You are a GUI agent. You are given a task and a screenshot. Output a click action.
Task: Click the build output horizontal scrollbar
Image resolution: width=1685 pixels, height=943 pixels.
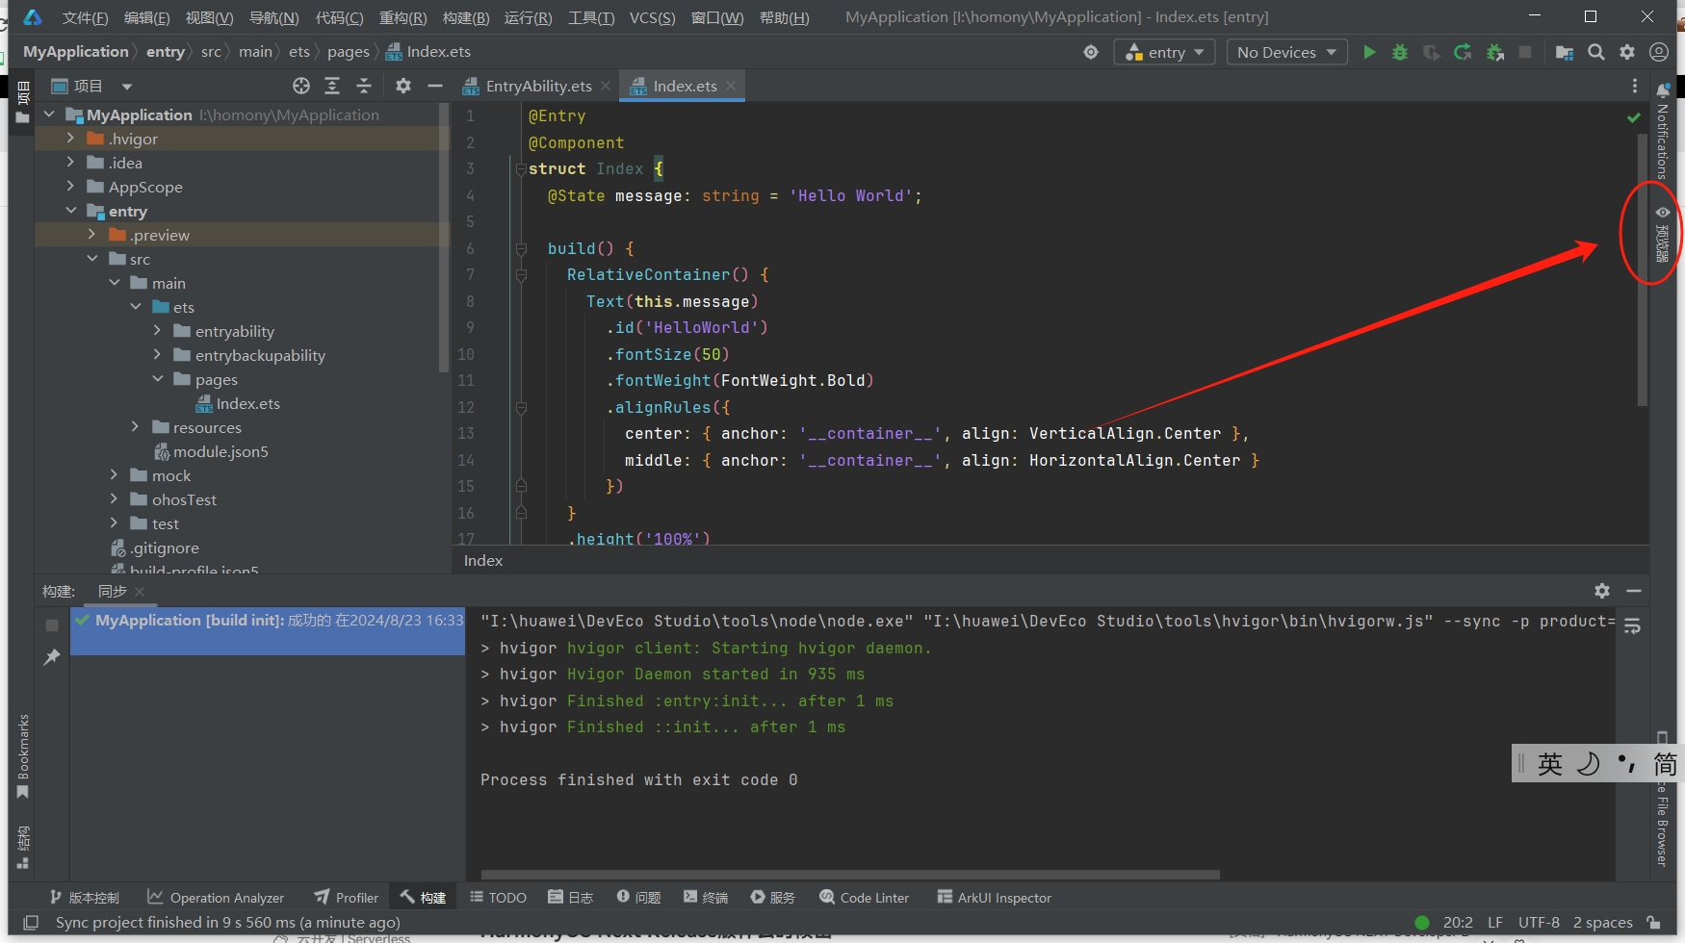pos(850,875)
